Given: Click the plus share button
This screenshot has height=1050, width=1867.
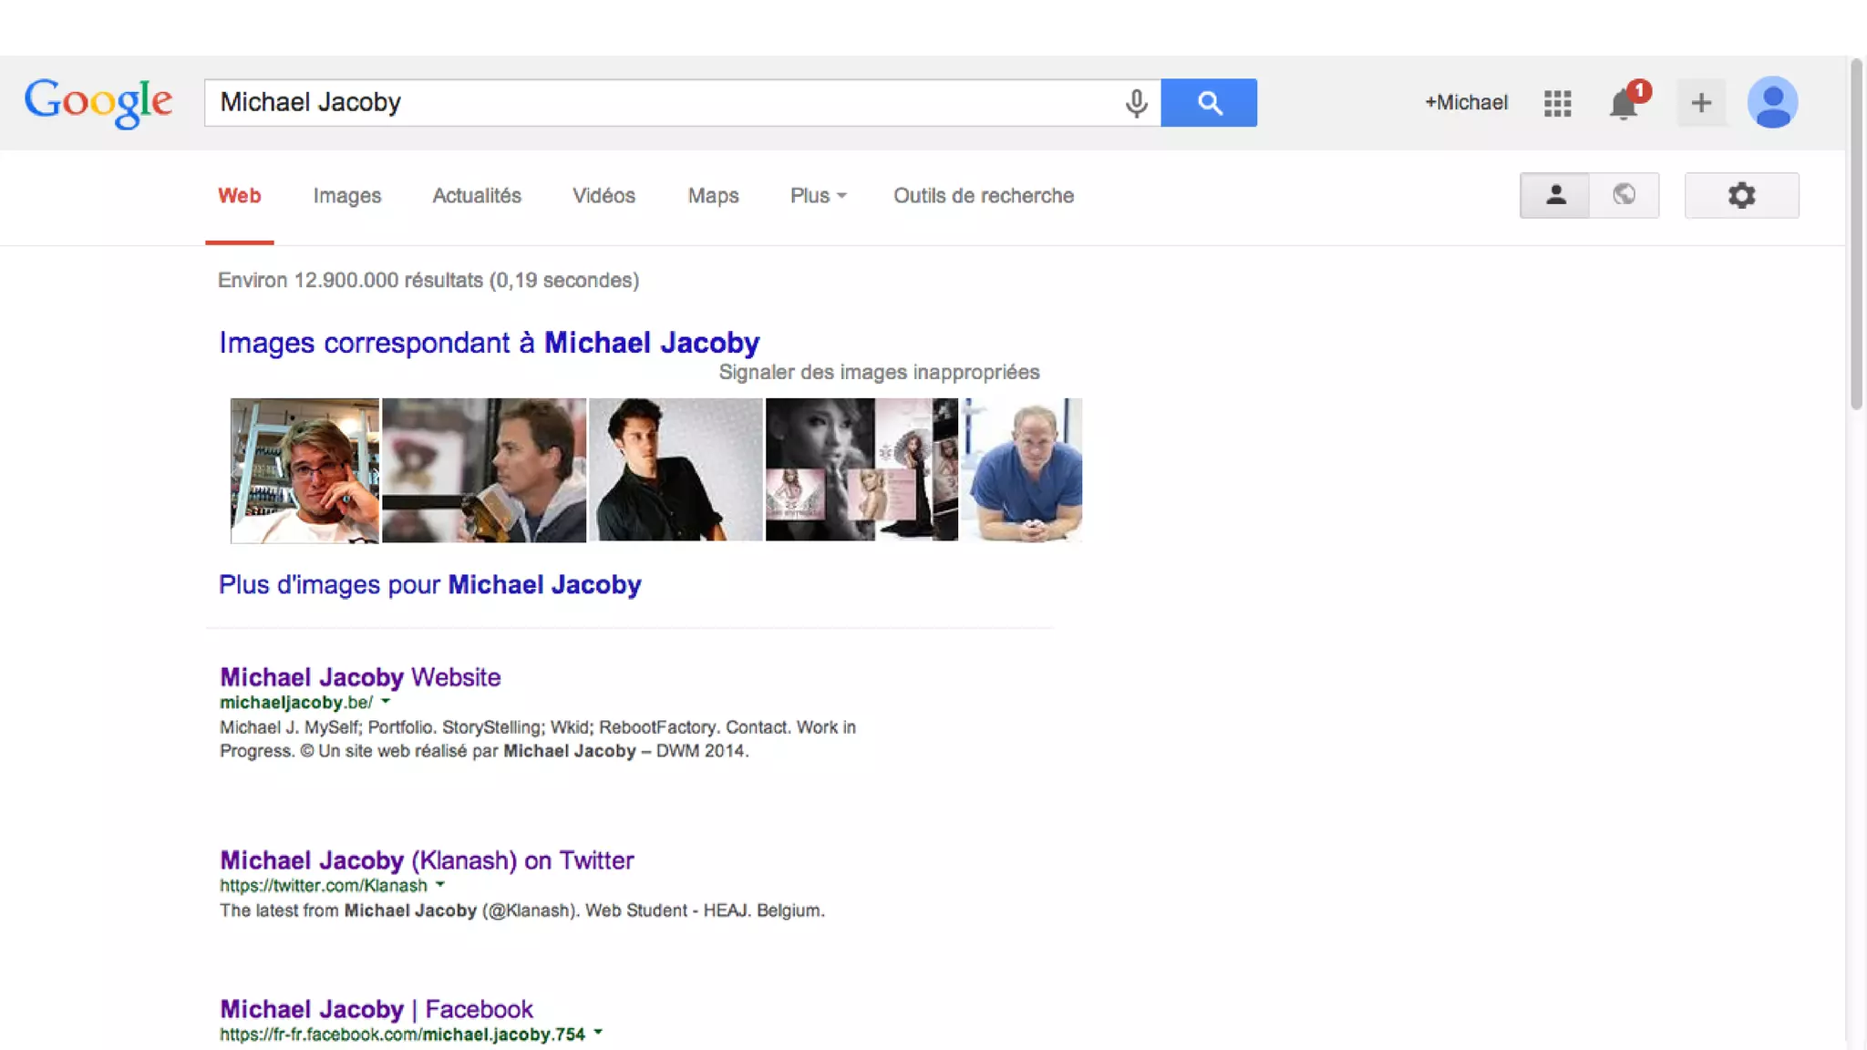Looking at the screenshot, I should (1701, 103).
